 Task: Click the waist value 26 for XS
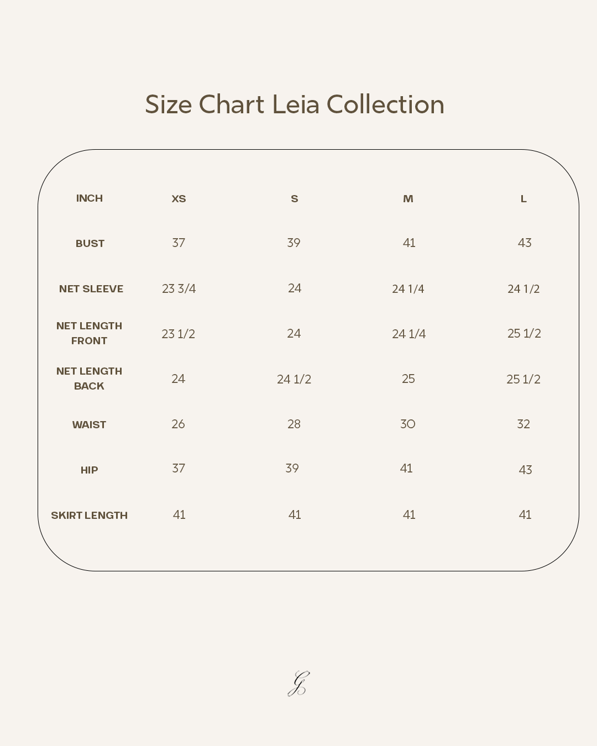178,424
